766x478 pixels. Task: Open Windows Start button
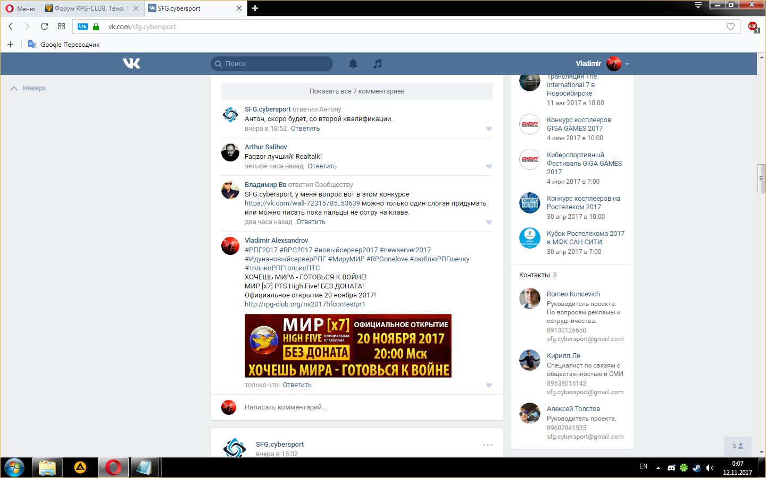point(14,468)
